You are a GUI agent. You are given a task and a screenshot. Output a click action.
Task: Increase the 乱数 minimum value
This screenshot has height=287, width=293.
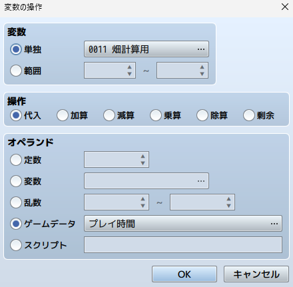coord(143,199)
